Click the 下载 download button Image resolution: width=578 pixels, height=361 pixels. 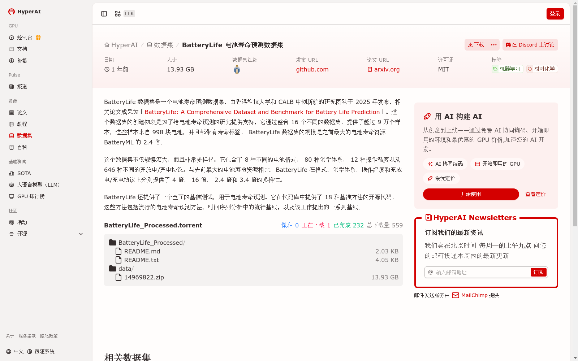[476, 45]
